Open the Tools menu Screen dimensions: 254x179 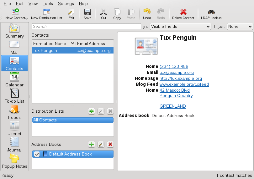click(48, 4)
